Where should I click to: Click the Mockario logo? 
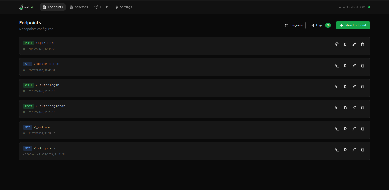pyautogui.click(x=27, y=7)
